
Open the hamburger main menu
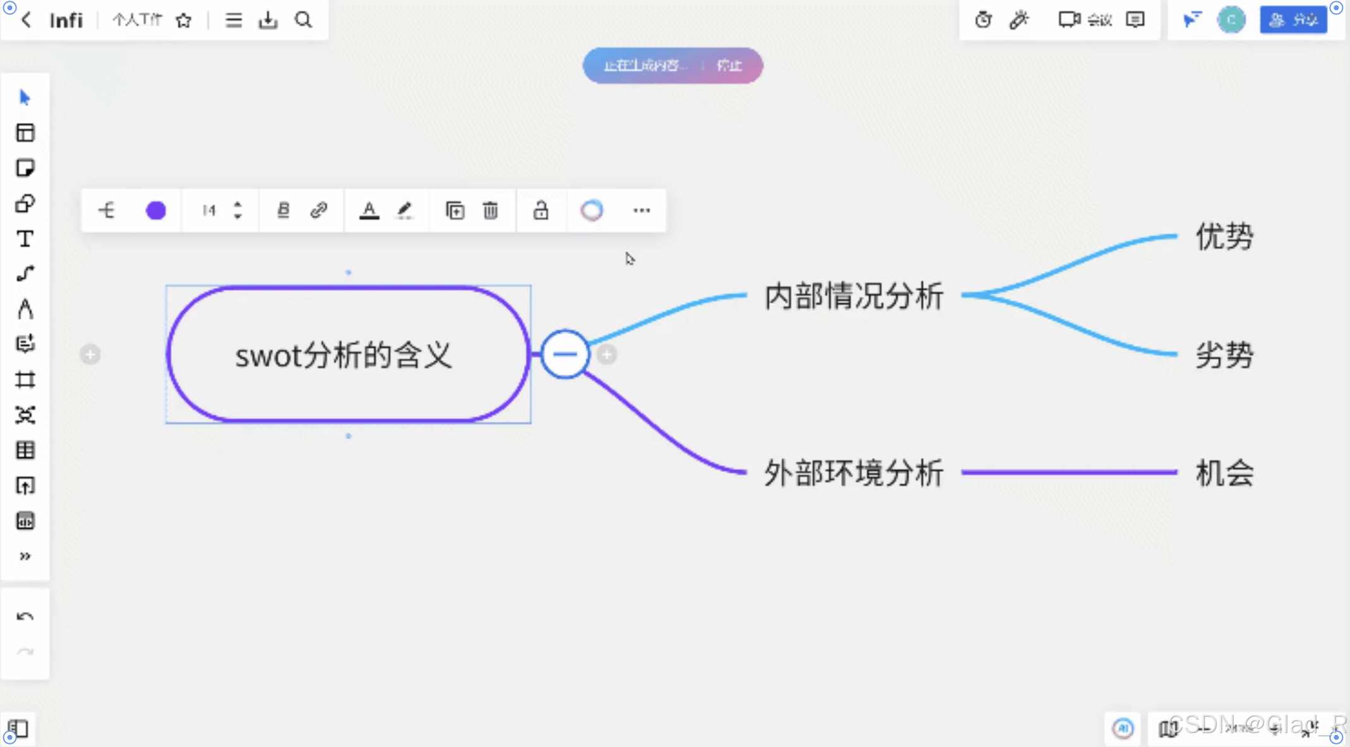click(234, 20)
